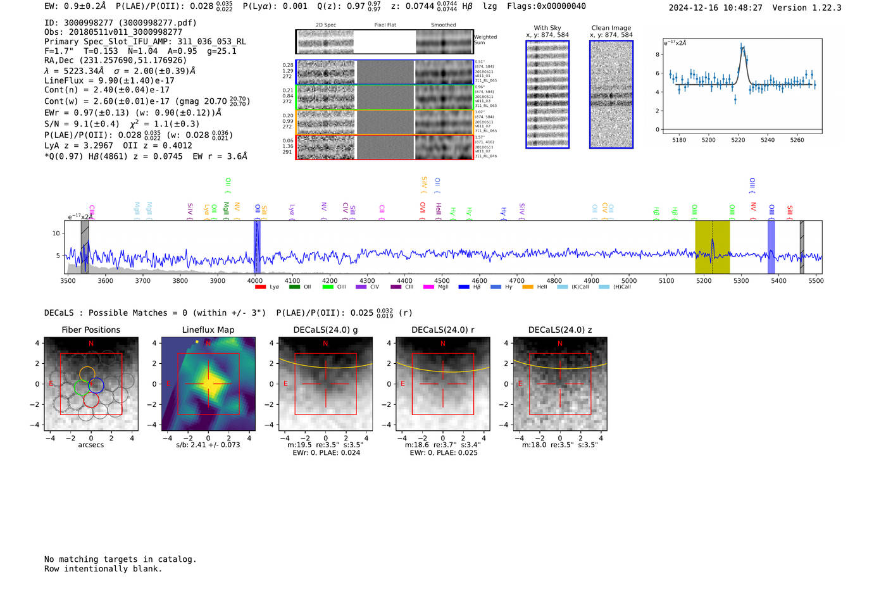
Task: Click the dark green OII legend swatch
Action: point(294,287)
